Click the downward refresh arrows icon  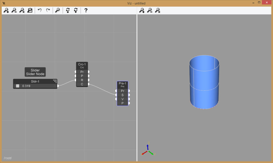(76, 10)
